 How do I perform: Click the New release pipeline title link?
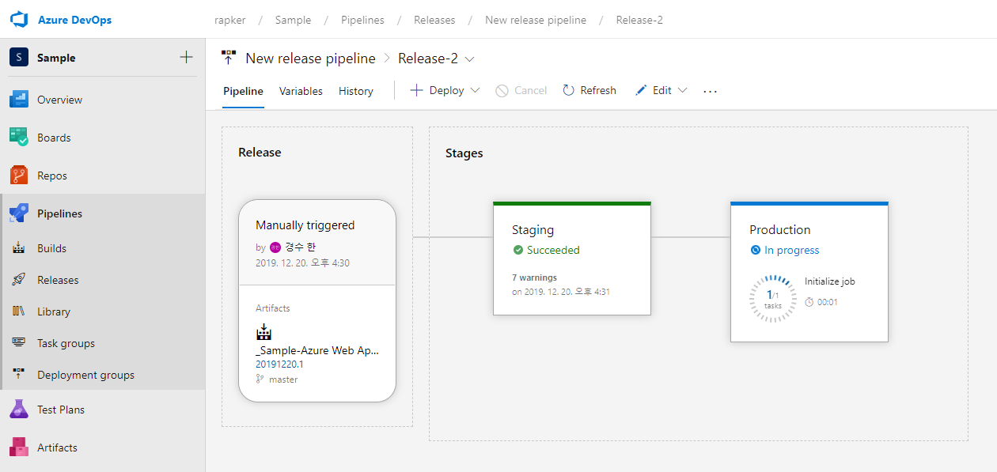311,59
